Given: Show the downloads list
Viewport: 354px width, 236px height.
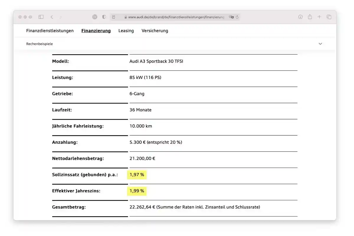Looking at the screenshot, I should (x=300, y=17).
